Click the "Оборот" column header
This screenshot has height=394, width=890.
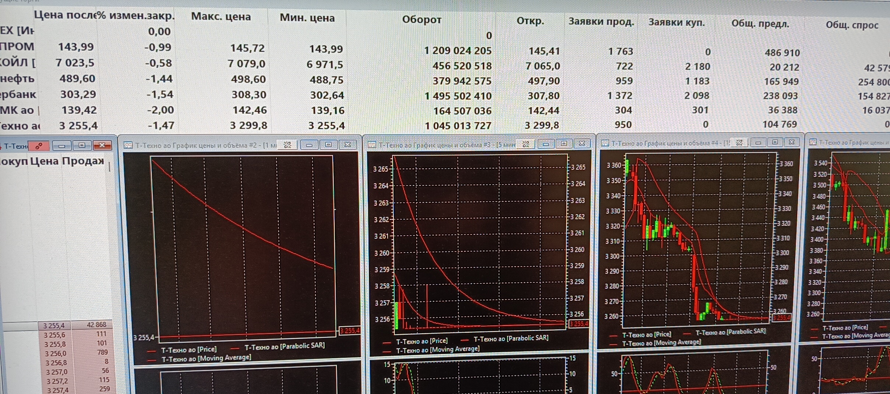[421, 19]
